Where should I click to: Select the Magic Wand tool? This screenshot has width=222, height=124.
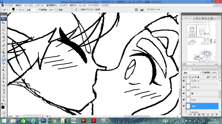click(x=4, y=34)
